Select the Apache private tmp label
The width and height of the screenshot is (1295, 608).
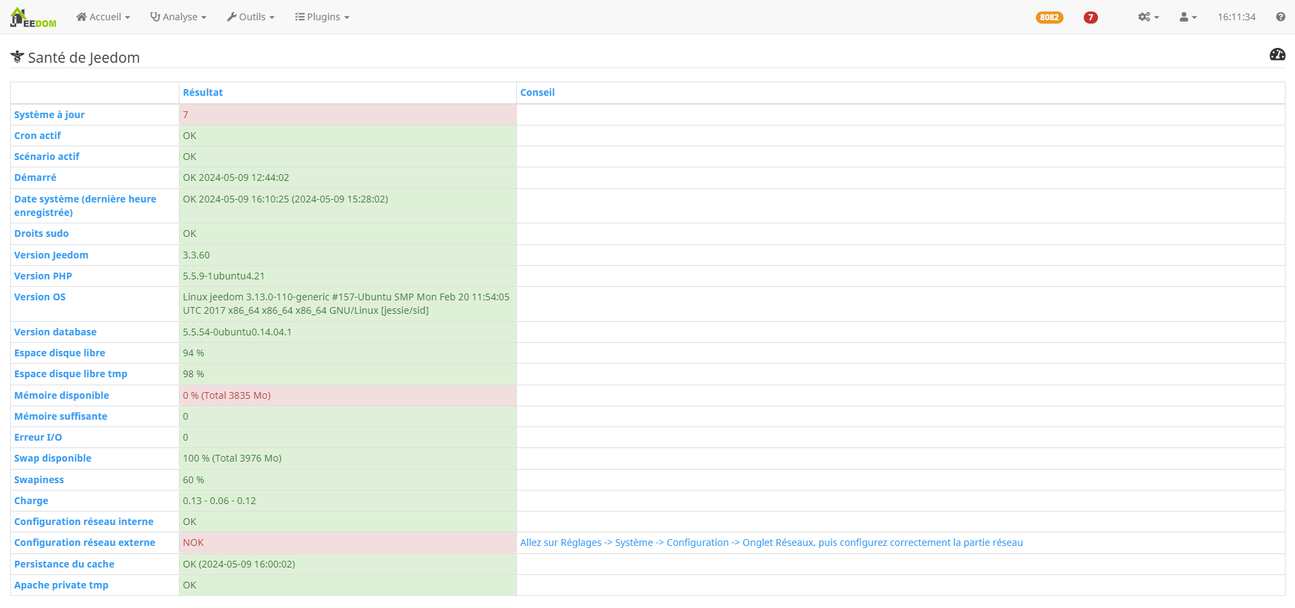[61, 585]
